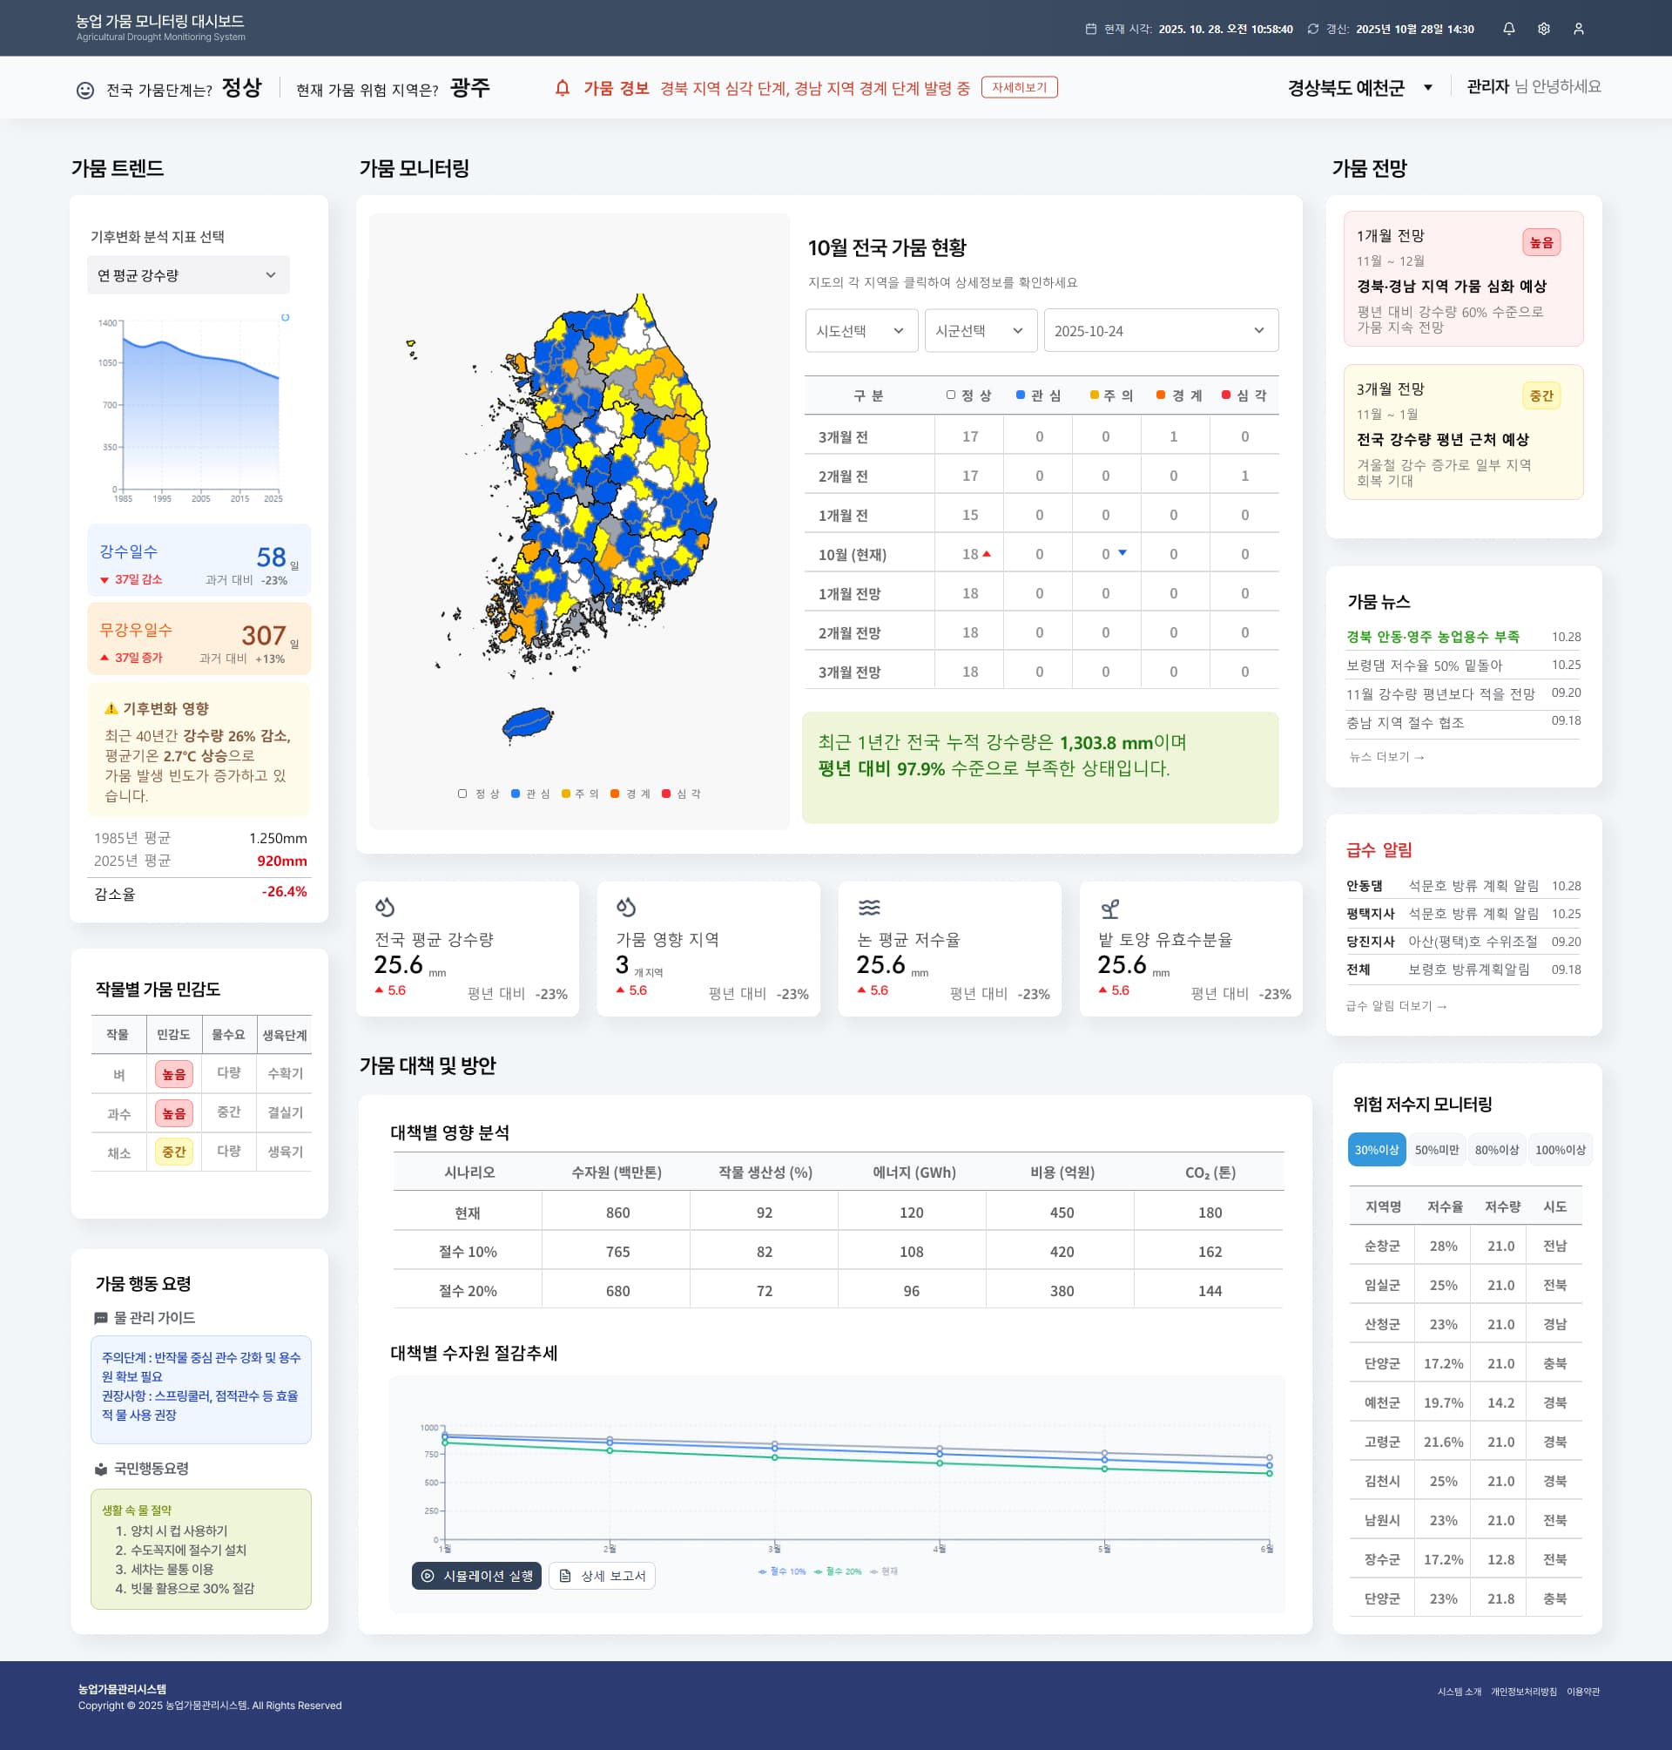Image resolution: width=1672 pixels, height=1750 pixels.
Task: Click the calendar icon beside 현재 시각
Action: (x=1090, y=29)
